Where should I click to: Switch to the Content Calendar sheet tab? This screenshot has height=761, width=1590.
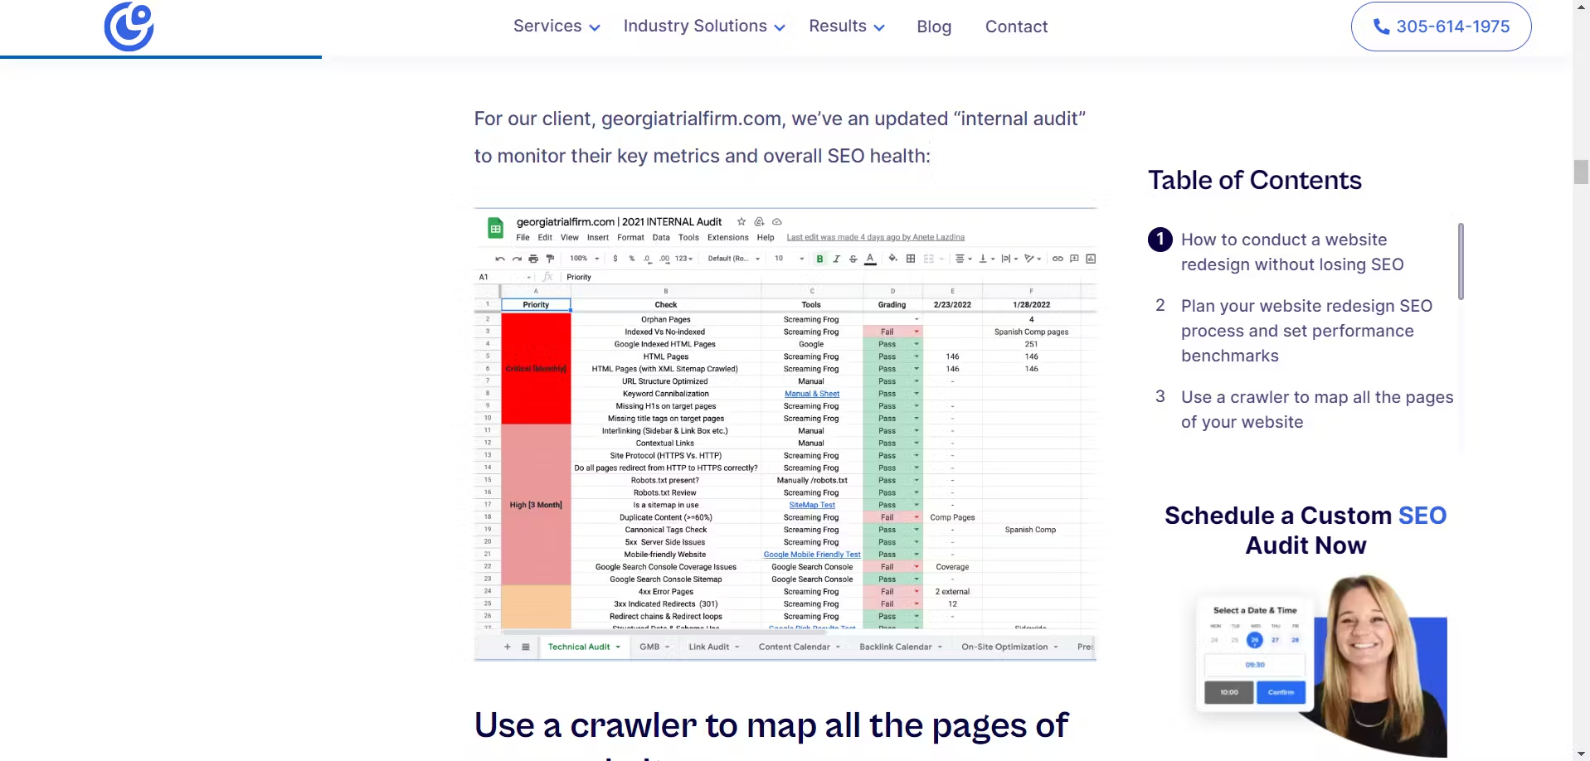point(799,647)
